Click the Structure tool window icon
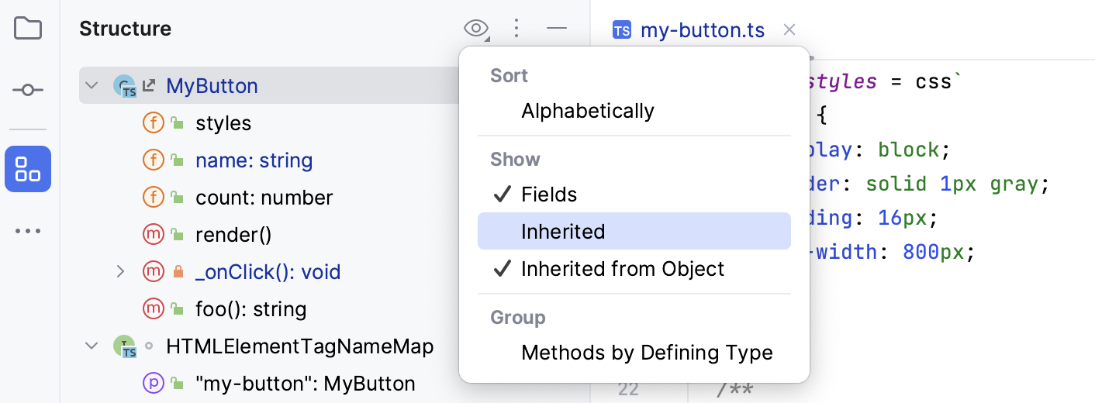Image resolution: width=1095 pixels, height=403 pixels. pos(28,168)
